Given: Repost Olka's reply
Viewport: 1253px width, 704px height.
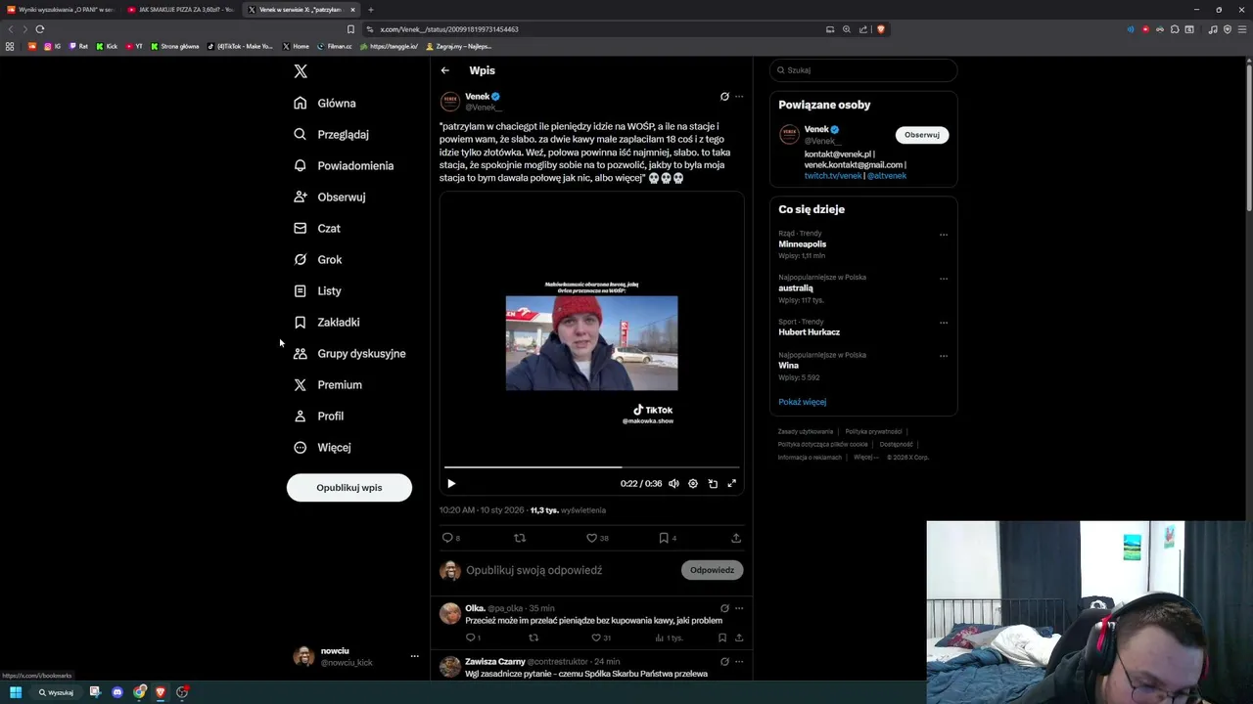Looking at the screenshot, I should pyautogui.click(x=534, y=638).
